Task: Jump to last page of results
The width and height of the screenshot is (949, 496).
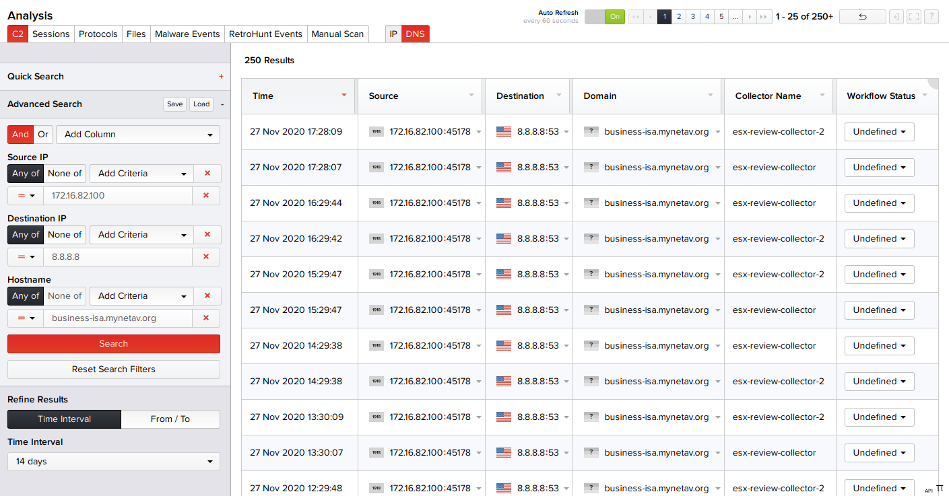Action: (x=764, y=17)
